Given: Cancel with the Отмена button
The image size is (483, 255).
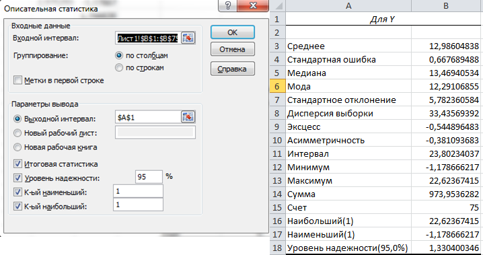Looking at the screenshot, I should 233,49.
